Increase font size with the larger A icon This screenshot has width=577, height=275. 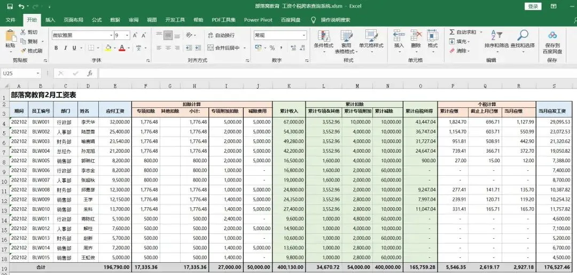pyautogui.click(x=135, y=36)
